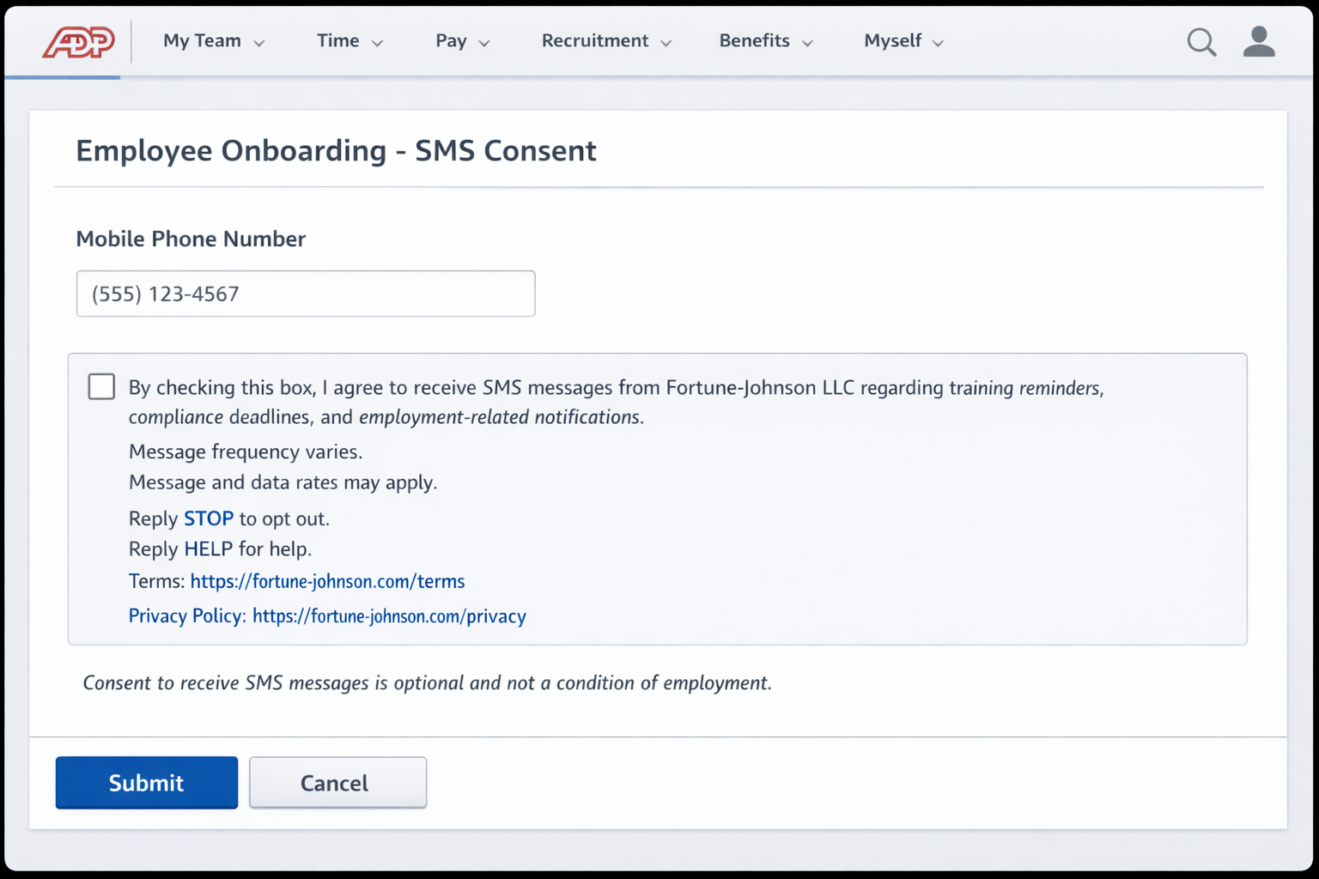Open the privacy policy link
1319x879 pixels.
tap(388, 615)
